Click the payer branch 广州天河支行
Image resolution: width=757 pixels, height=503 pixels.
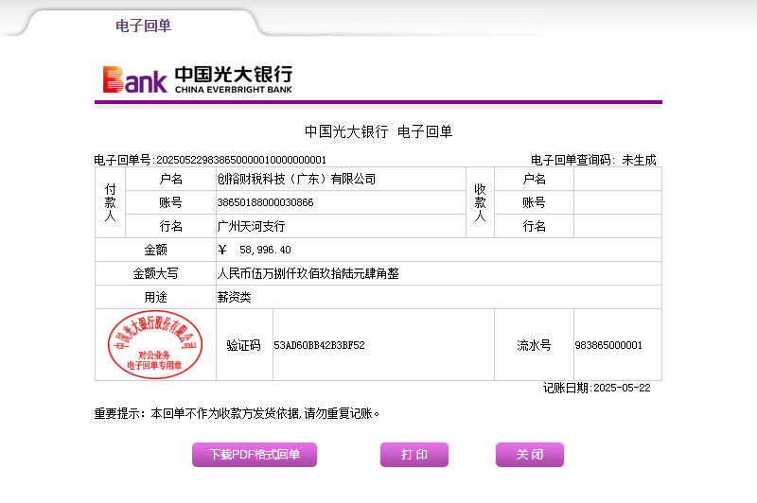pos(251,227)
